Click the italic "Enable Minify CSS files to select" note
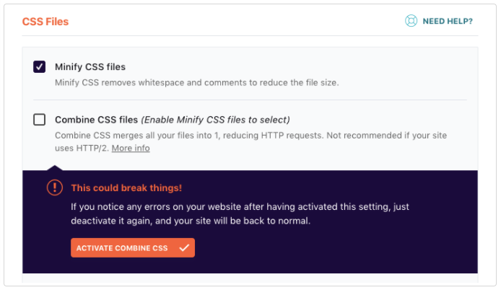 pos(215,120)
